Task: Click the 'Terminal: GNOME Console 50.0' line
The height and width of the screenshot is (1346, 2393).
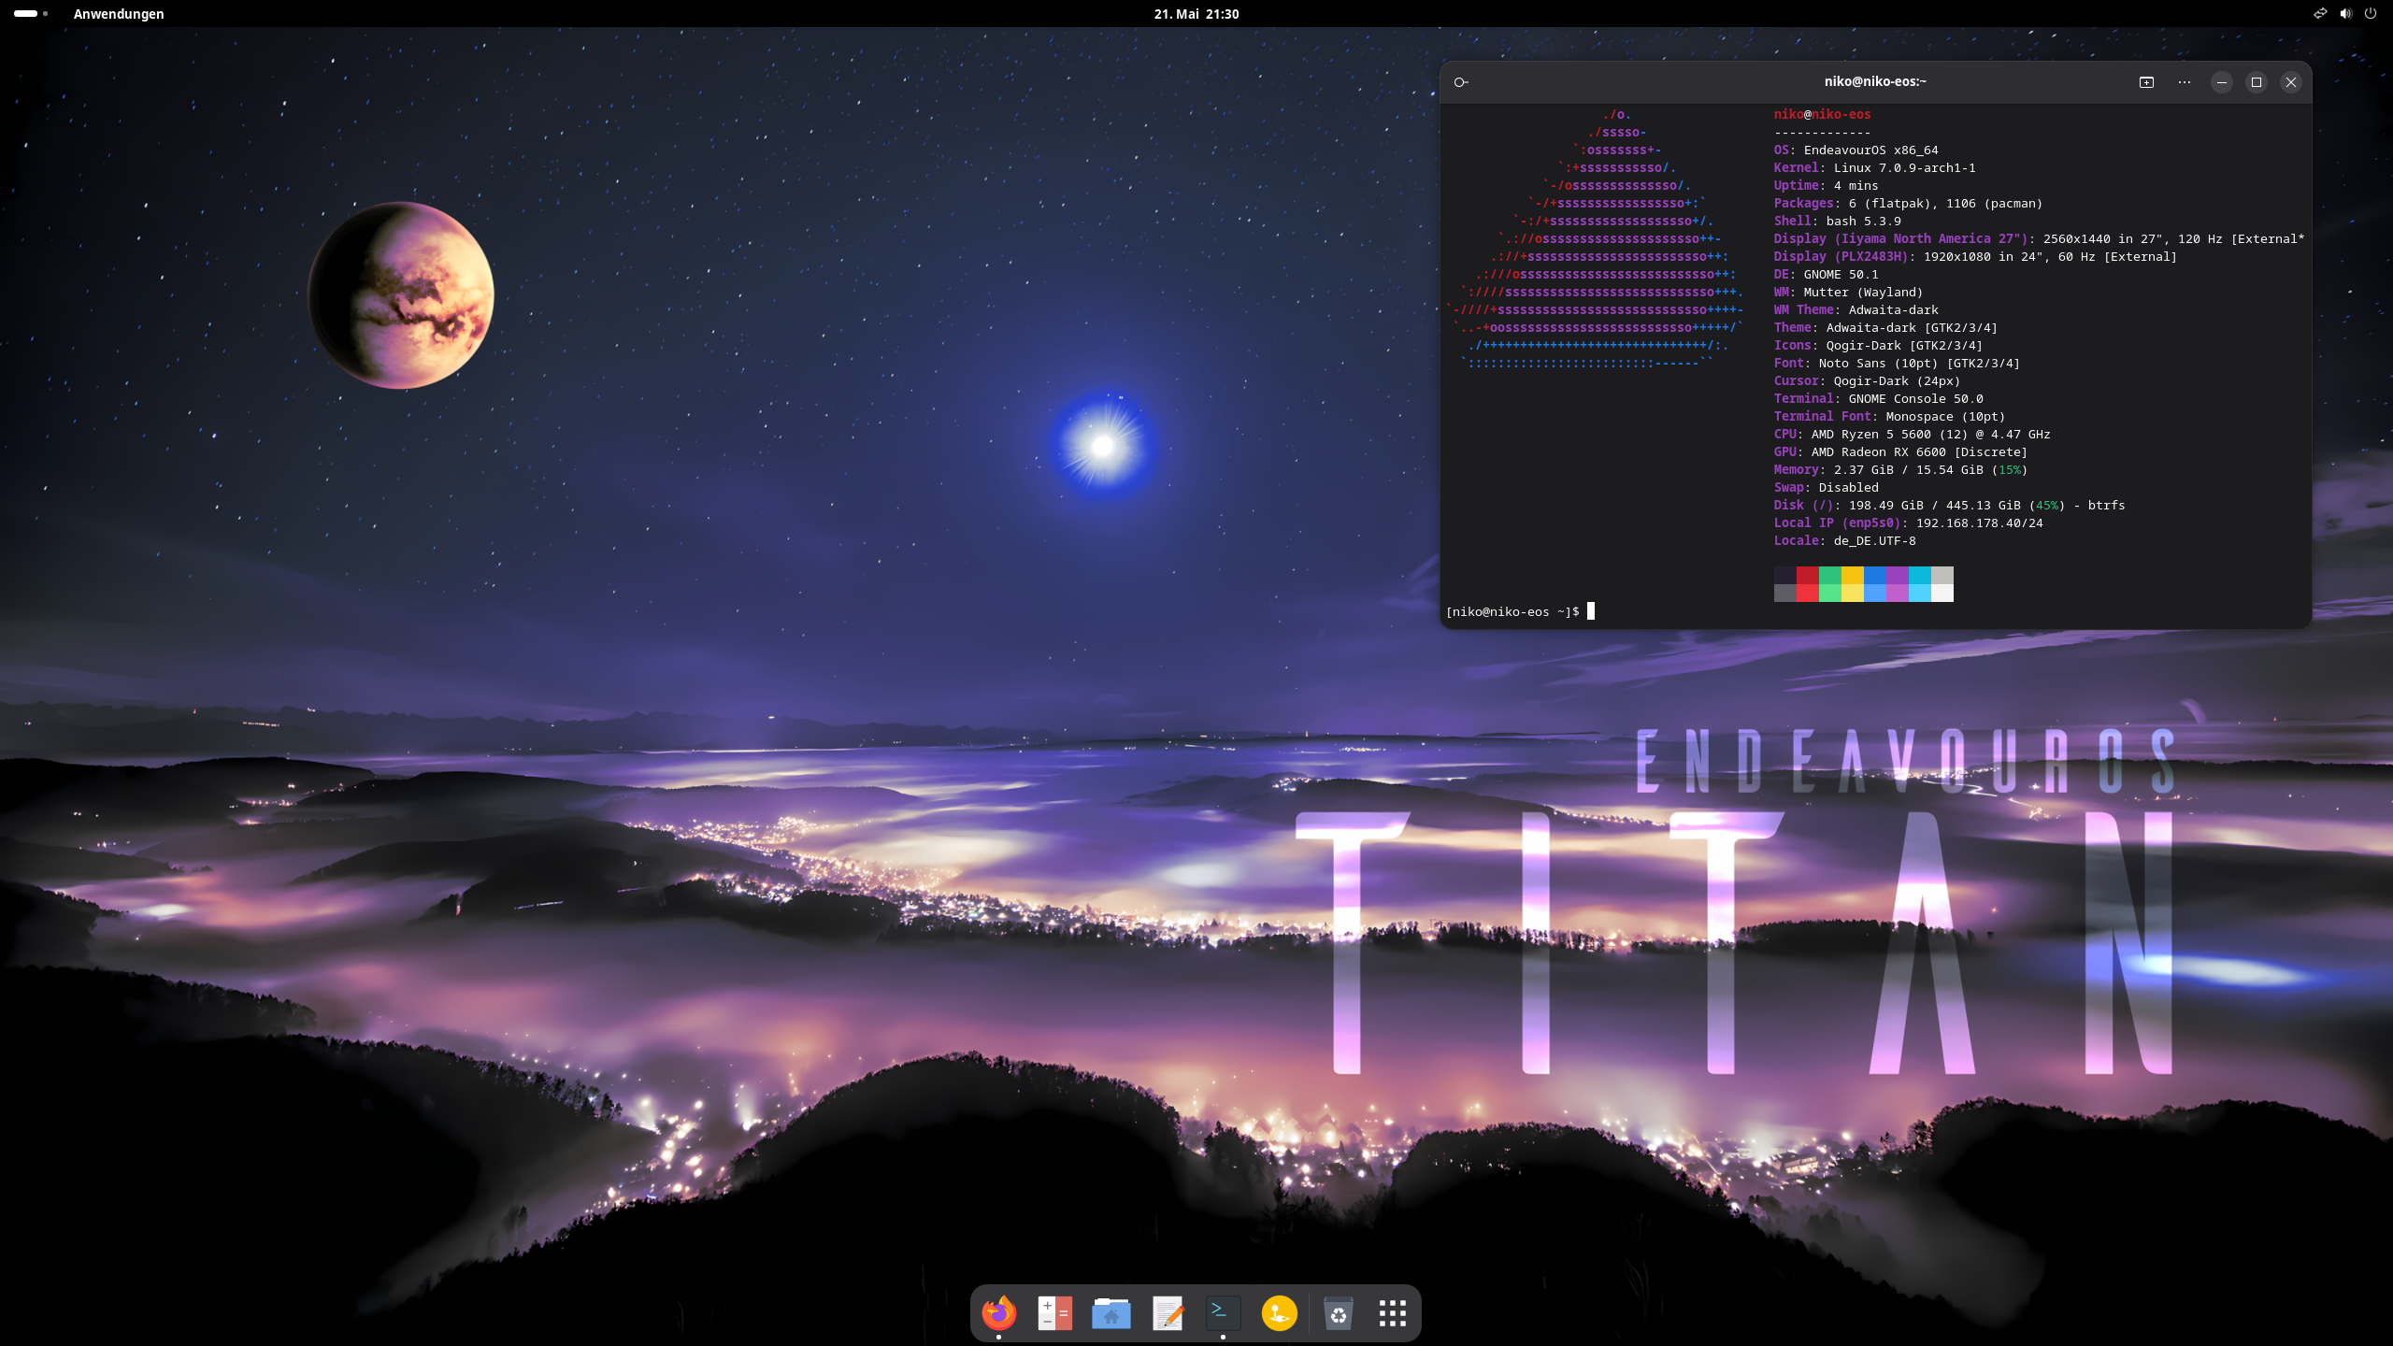Action: (1879, 399)
